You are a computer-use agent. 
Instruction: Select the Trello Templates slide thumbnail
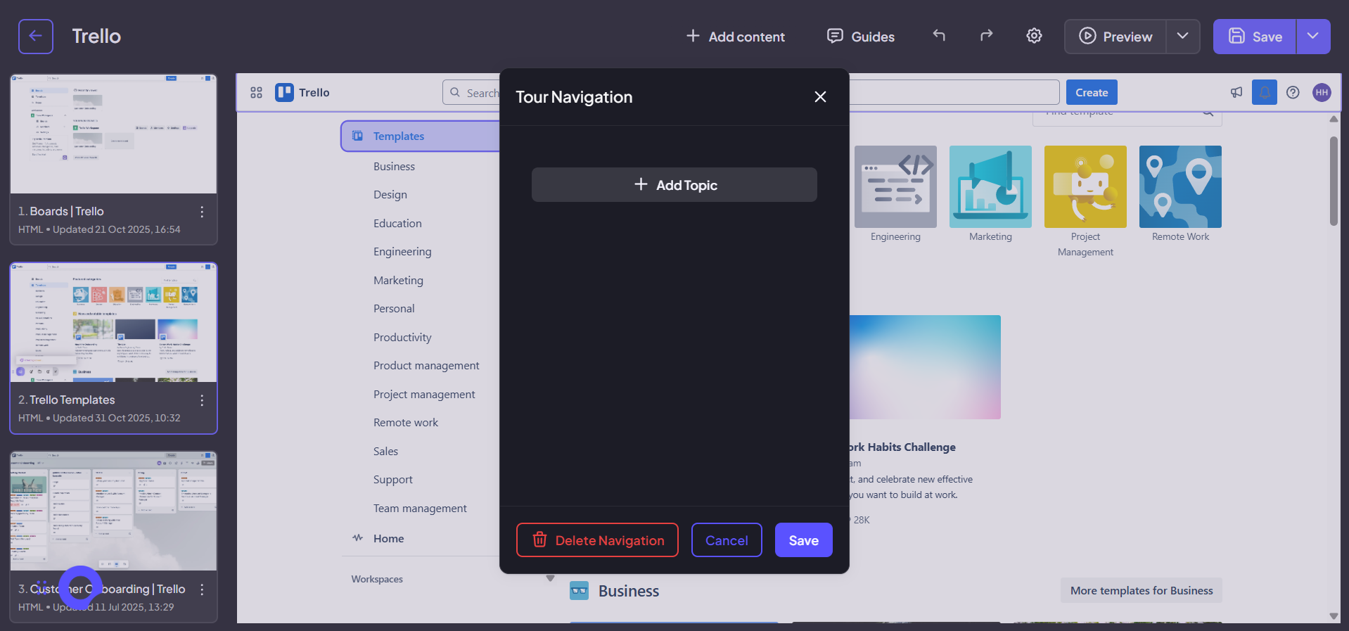[113, 322]
